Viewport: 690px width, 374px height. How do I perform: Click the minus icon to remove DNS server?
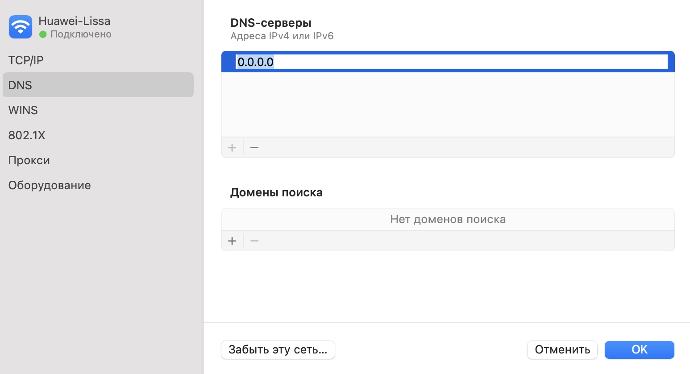pos(254,147)
